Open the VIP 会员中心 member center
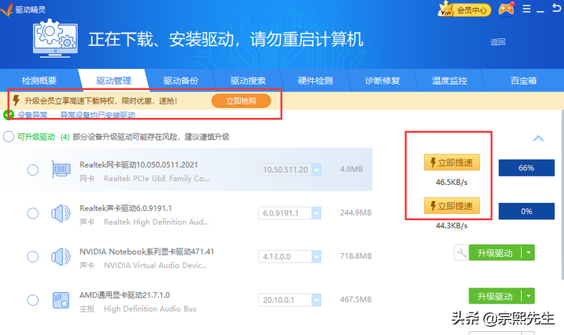This screenshot has width=564, height=335. tap(465, 9)
